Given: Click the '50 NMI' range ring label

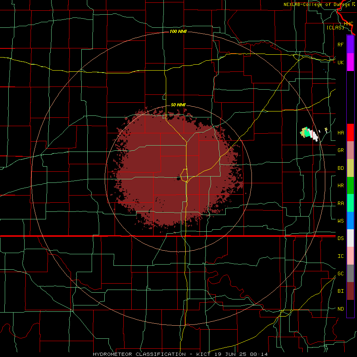Looking at the screenshot, I should [x=178, y=105].
